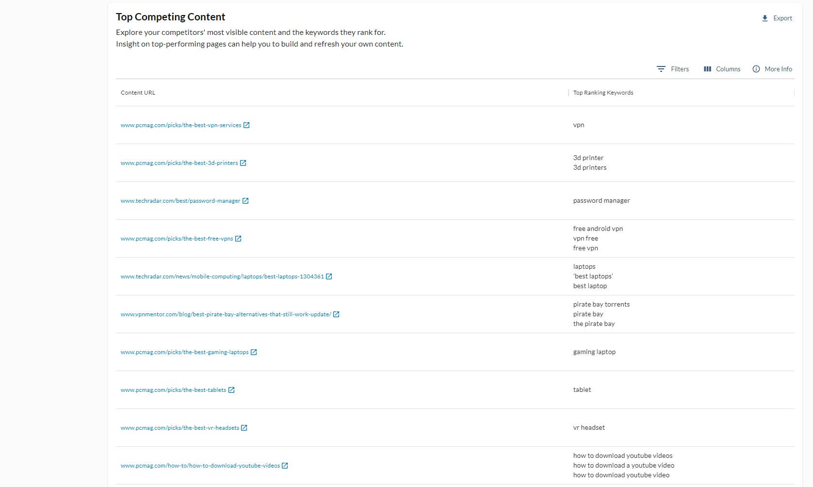Click the Top Ranking Keywords column header

(603, 92)
